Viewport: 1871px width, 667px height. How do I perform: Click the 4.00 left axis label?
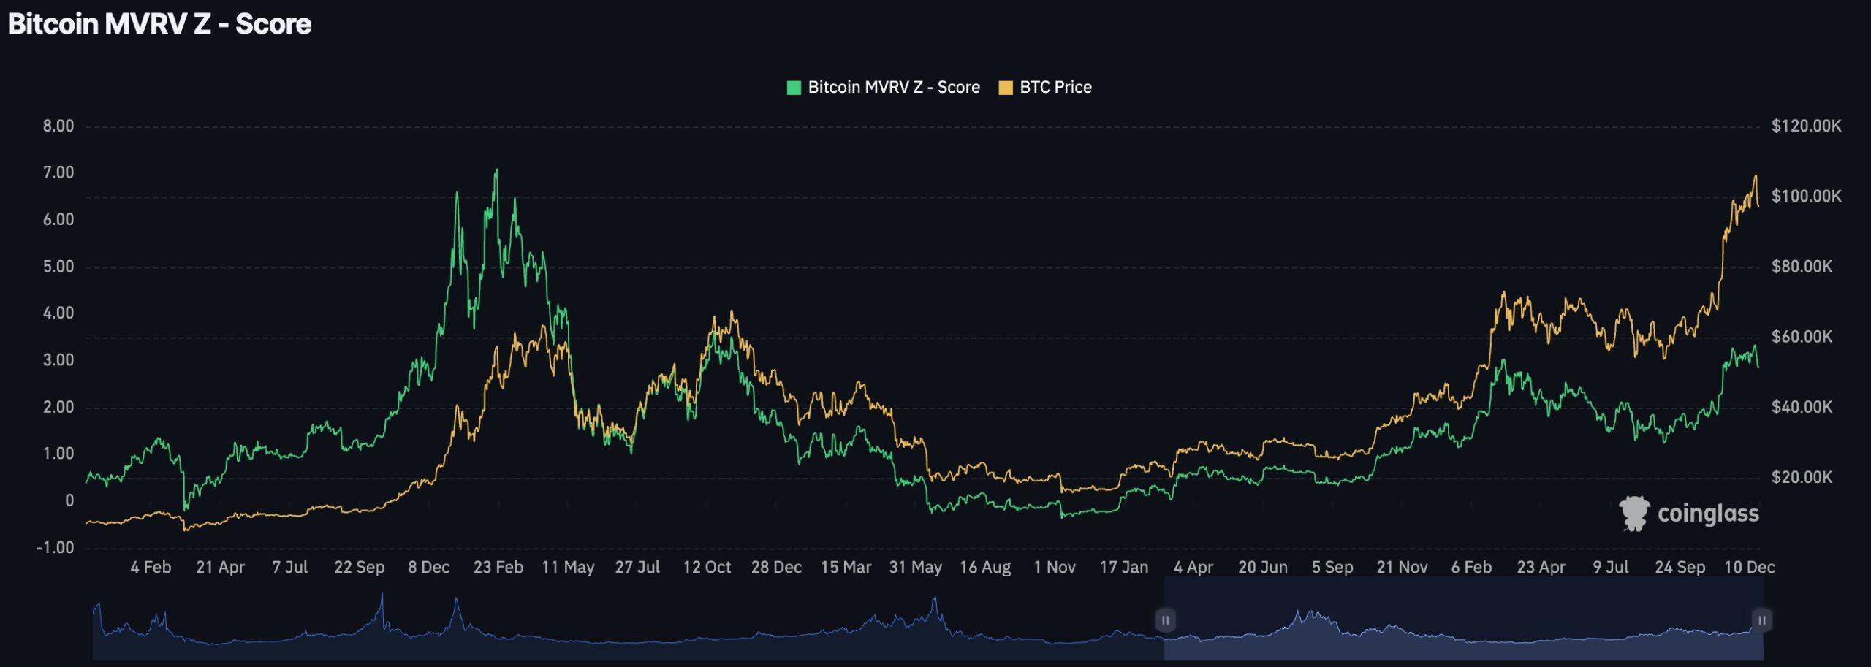click(x=58, y=313)
